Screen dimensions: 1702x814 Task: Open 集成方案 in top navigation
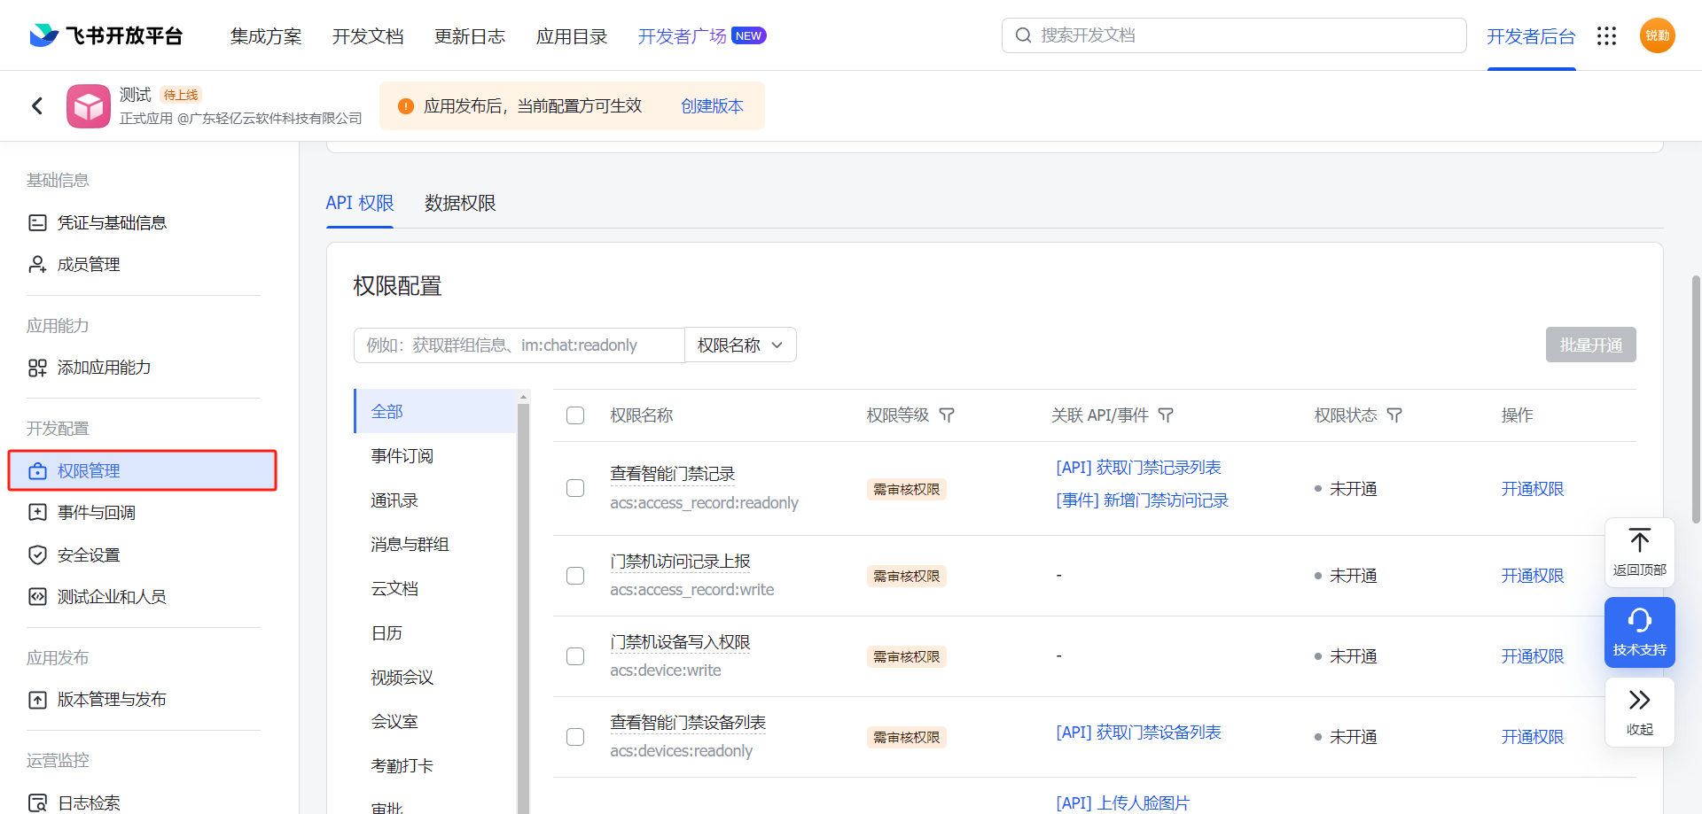coord(266,36)
